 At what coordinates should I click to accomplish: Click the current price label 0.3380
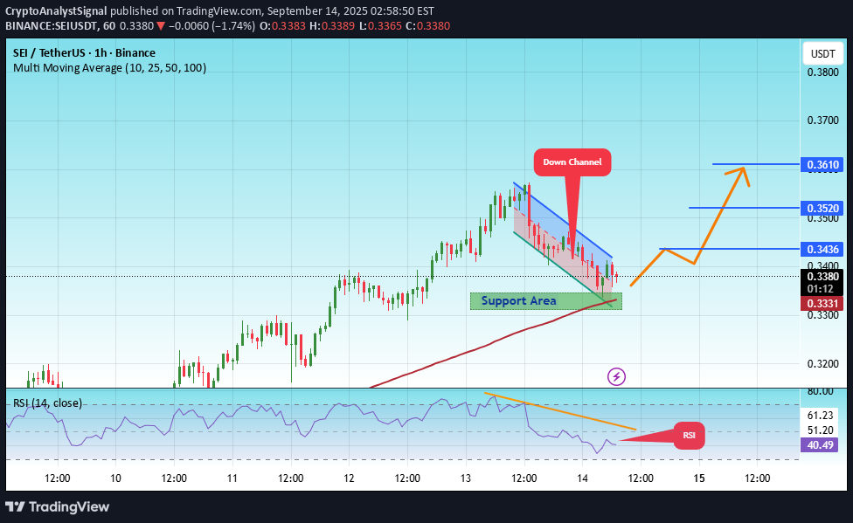tap(822, 276)
